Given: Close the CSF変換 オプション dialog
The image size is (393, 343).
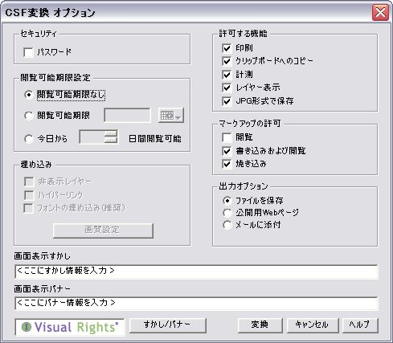Looking at the screenshot, I should 380,12.
